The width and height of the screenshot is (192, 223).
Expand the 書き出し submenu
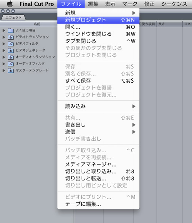(98, 125)
